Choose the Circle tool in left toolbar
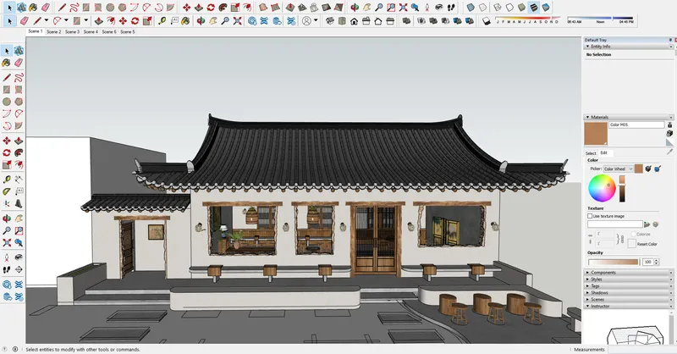 pyautogui.click(x=7, y=102)
